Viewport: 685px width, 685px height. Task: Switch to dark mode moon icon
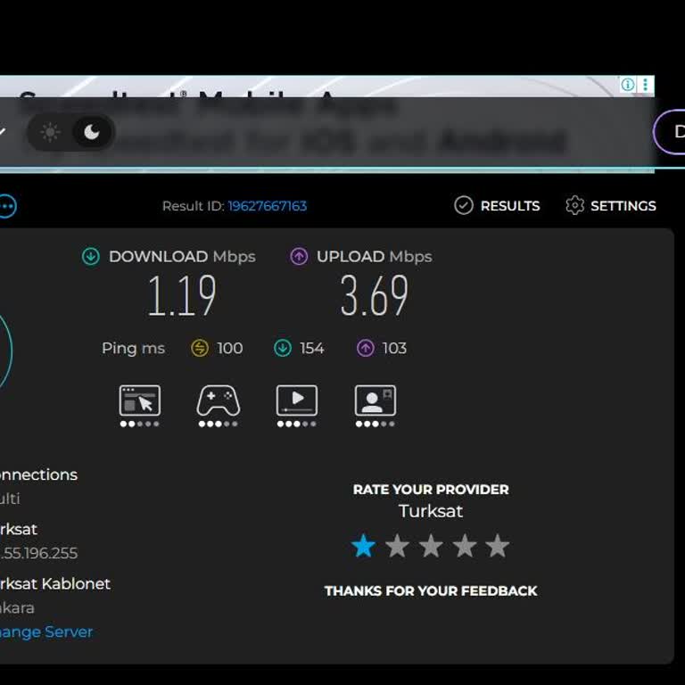[x=91, y=132]
